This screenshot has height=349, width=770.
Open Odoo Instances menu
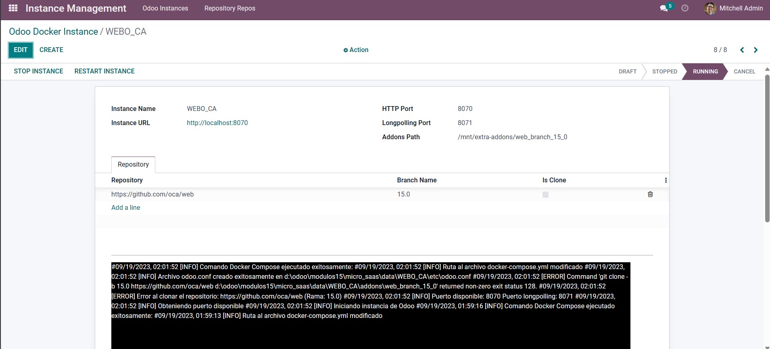(165, 8)
